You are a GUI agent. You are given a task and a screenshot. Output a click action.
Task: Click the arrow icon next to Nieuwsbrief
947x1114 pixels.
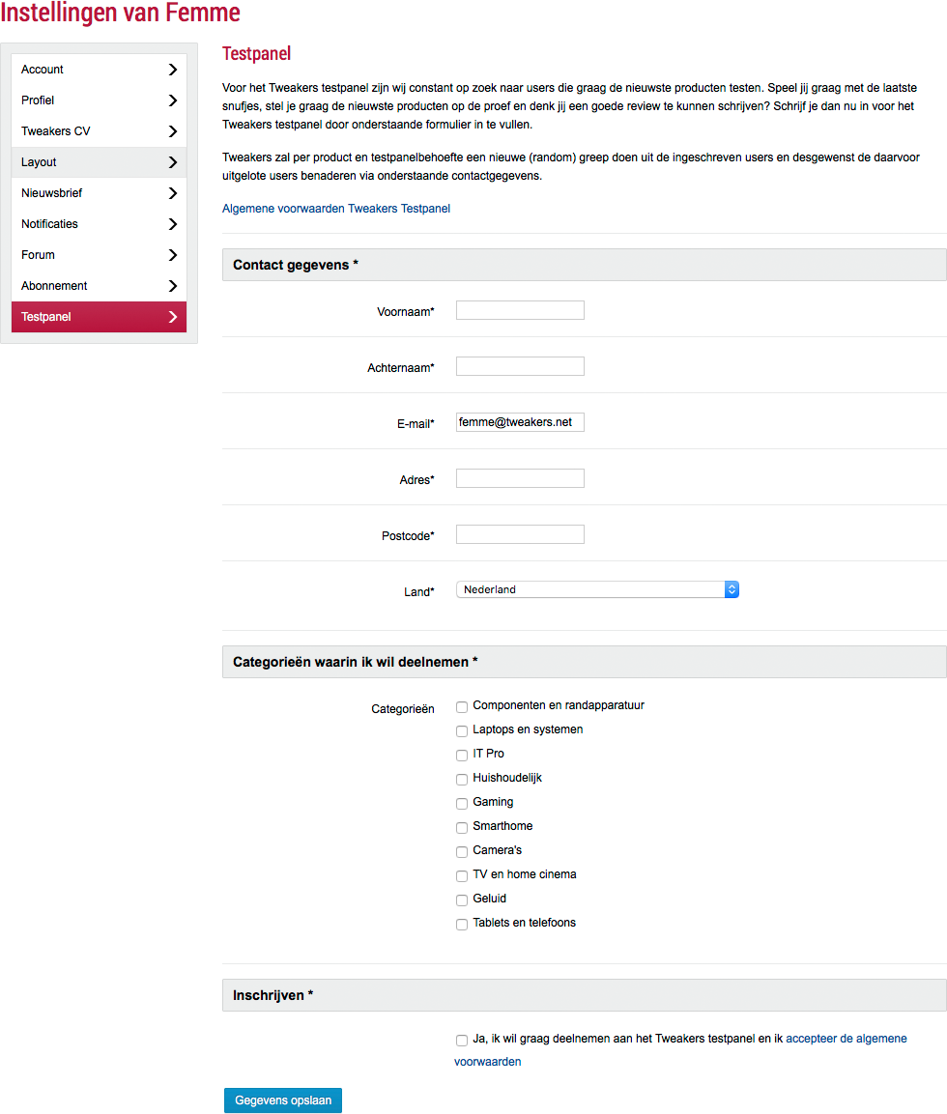tap(172, 193)
